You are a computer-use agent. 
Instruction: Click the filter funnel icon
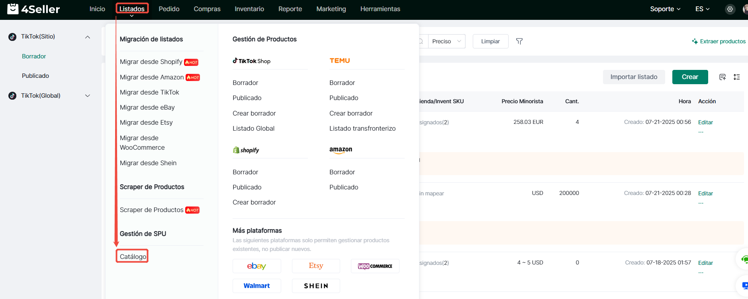pyautogui.click(x=519, y=41)
